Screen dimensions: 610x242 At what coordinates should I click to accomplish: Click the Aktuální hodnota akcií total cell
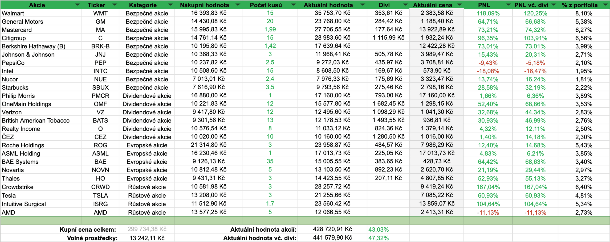tap(332, 229)
